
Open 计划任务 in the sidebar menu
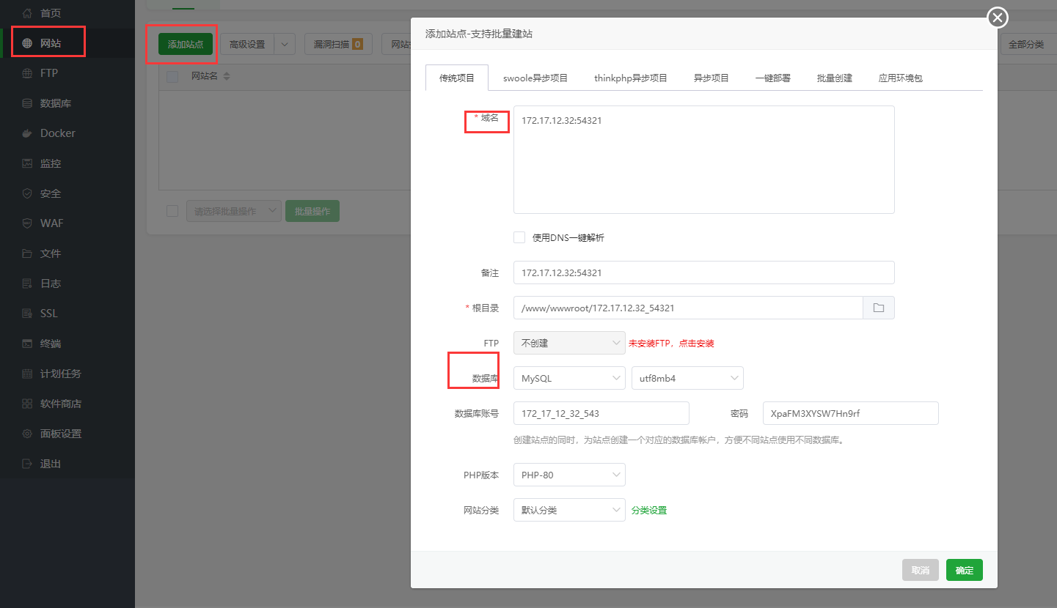click(x=61, y=374)
